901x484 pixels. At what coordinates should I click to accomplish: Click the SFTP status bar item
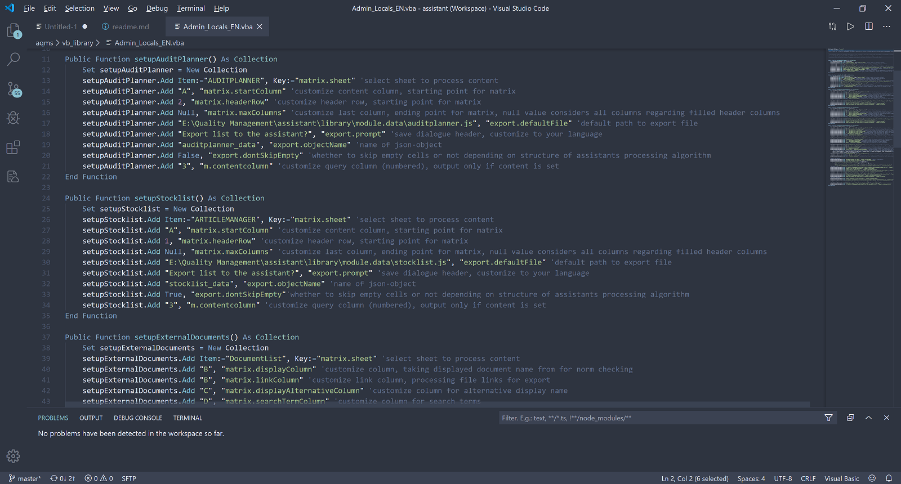[x=129, y=478]
